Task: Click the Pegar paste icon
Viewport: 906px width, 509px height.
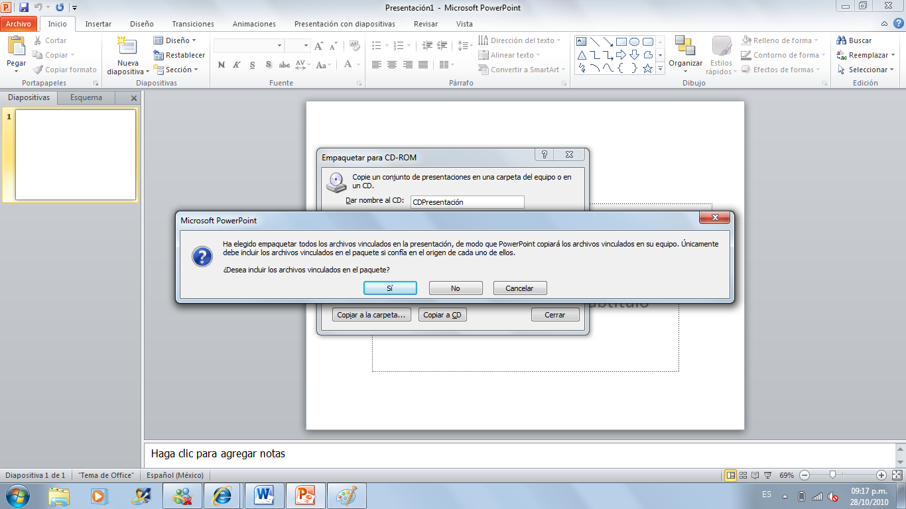Action: [x=16, y=46]
